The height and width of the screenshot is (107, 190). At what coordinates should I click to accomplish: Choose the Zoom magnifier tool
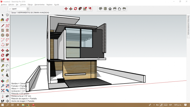pos(3,86)
